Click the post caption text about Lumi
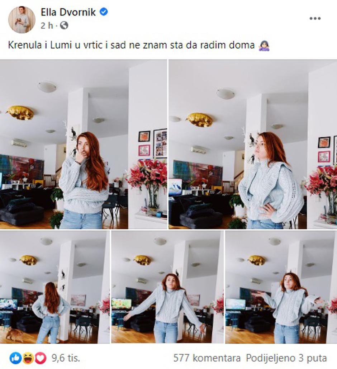Viewport: 337px width, 369px height. [x=131, y=45]
